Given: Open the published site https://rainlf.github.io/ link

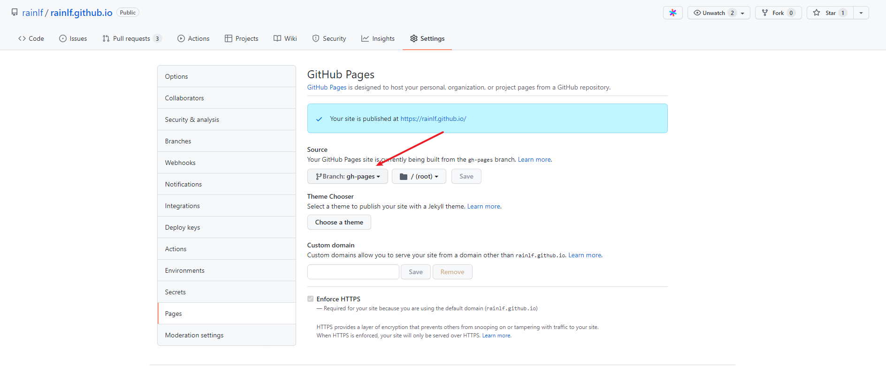Looking at the screenshot, I should pyautogui.click(x=433, y=119).
